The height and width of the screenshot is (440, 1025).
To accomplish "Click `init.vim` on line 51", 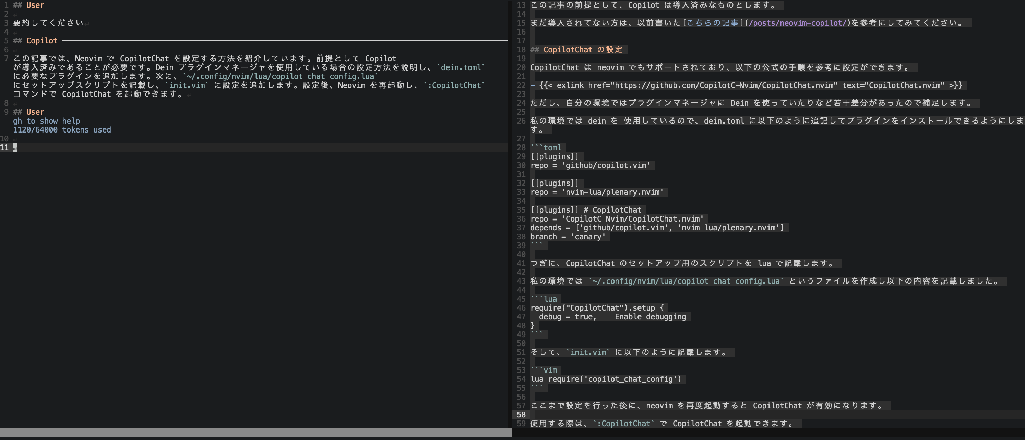I will [588, 352].
